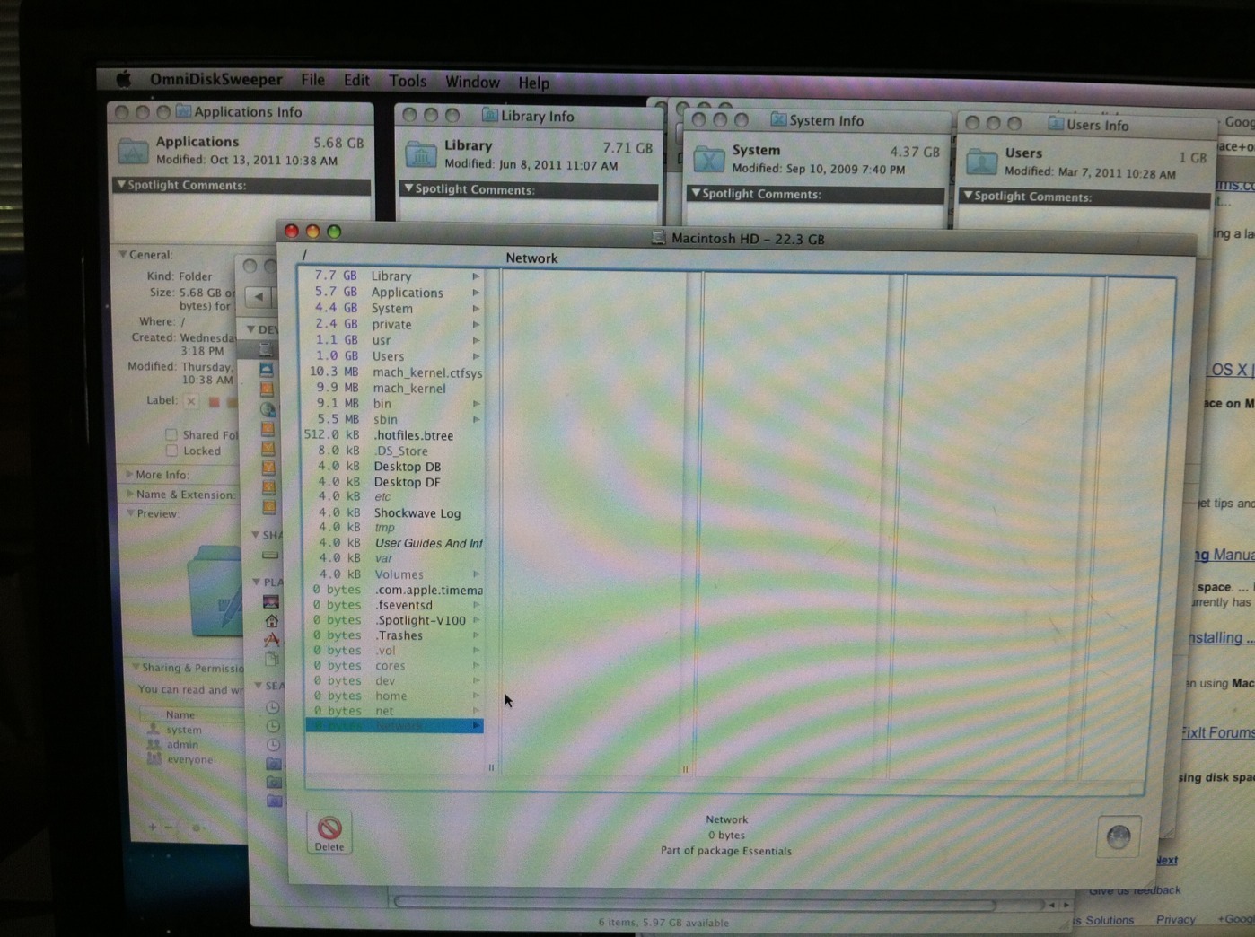Select the Desktop picture icon in Finder sidebar
Image resolution: width=1255 pixels, height=937 pixels.
[x=270, y=601]
